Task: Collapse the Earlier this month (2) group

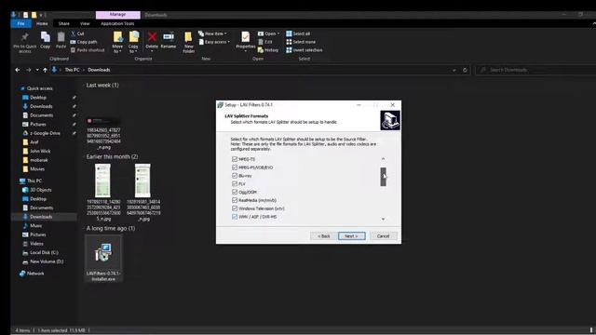Action: tap(84, 157)
